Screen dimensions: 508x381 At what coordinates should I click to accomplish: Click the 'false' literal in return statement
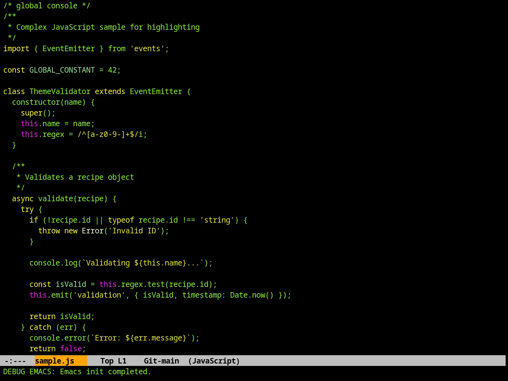[71, 348]
